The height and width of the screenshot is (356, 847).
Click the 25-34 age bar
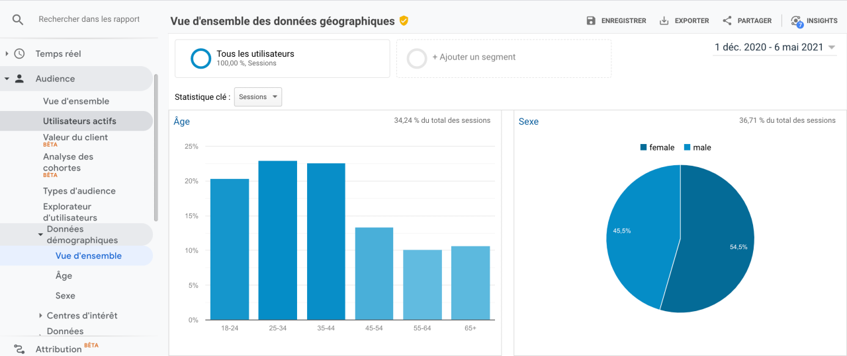pyautogui.click(x=278, y=240)
